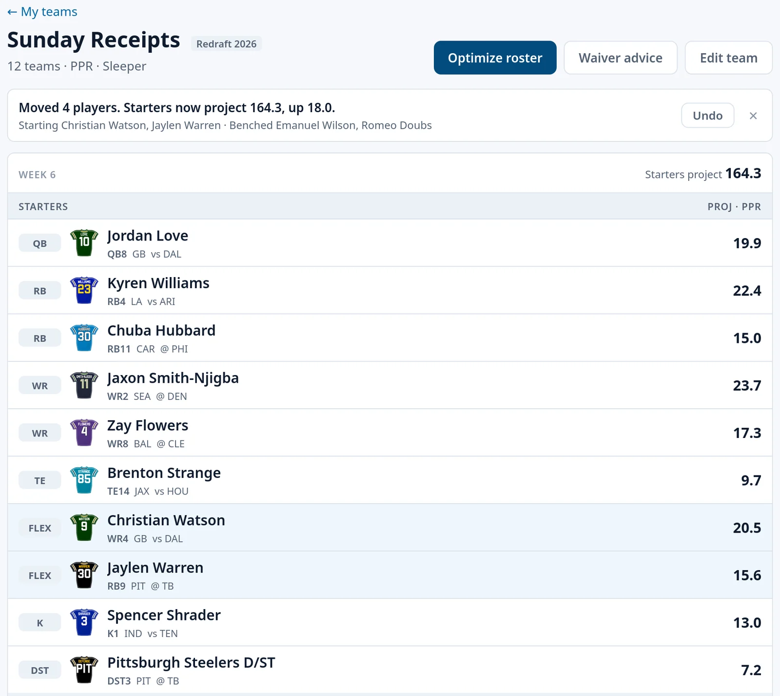Click the QB slot badge

[40, 243]
